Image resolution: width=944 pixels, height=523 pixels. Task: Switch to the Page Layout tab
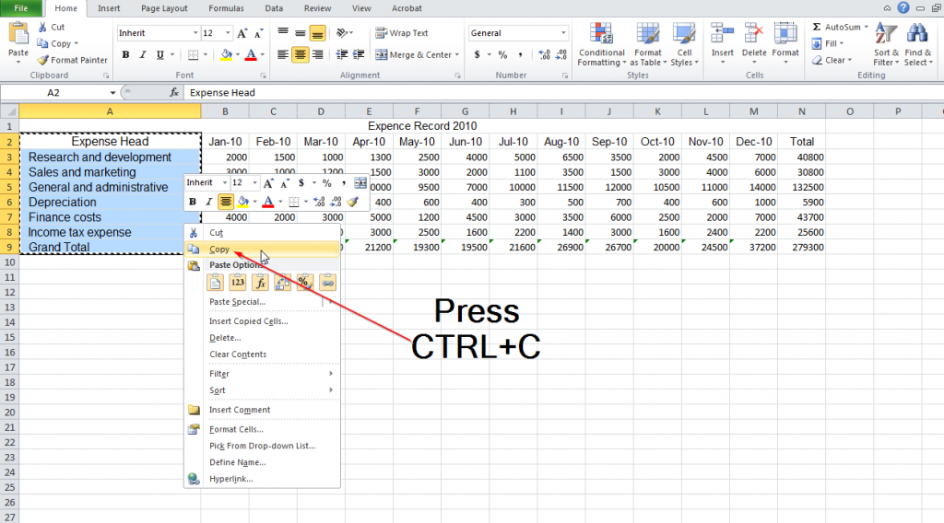(x=164, y=8)
